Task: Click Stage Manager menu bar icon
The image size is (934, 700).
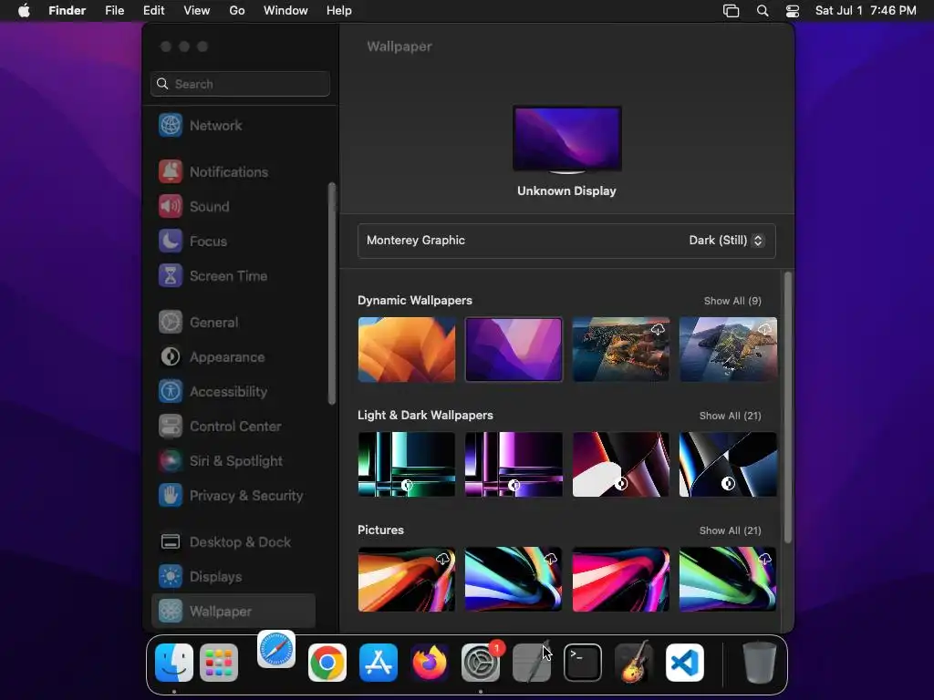Action: coord(731,11)
